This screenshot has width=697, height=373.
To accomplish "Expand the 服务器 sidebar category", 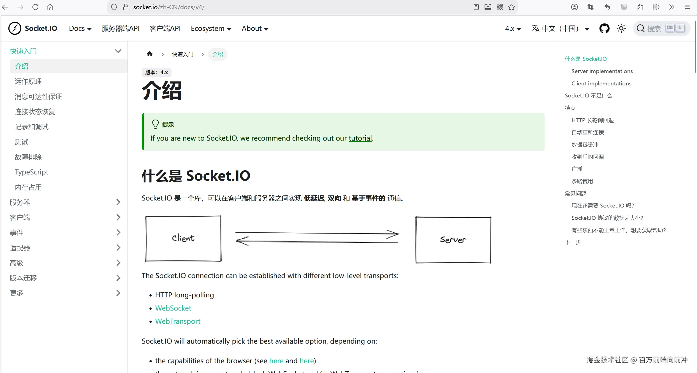I will point(118,202).
